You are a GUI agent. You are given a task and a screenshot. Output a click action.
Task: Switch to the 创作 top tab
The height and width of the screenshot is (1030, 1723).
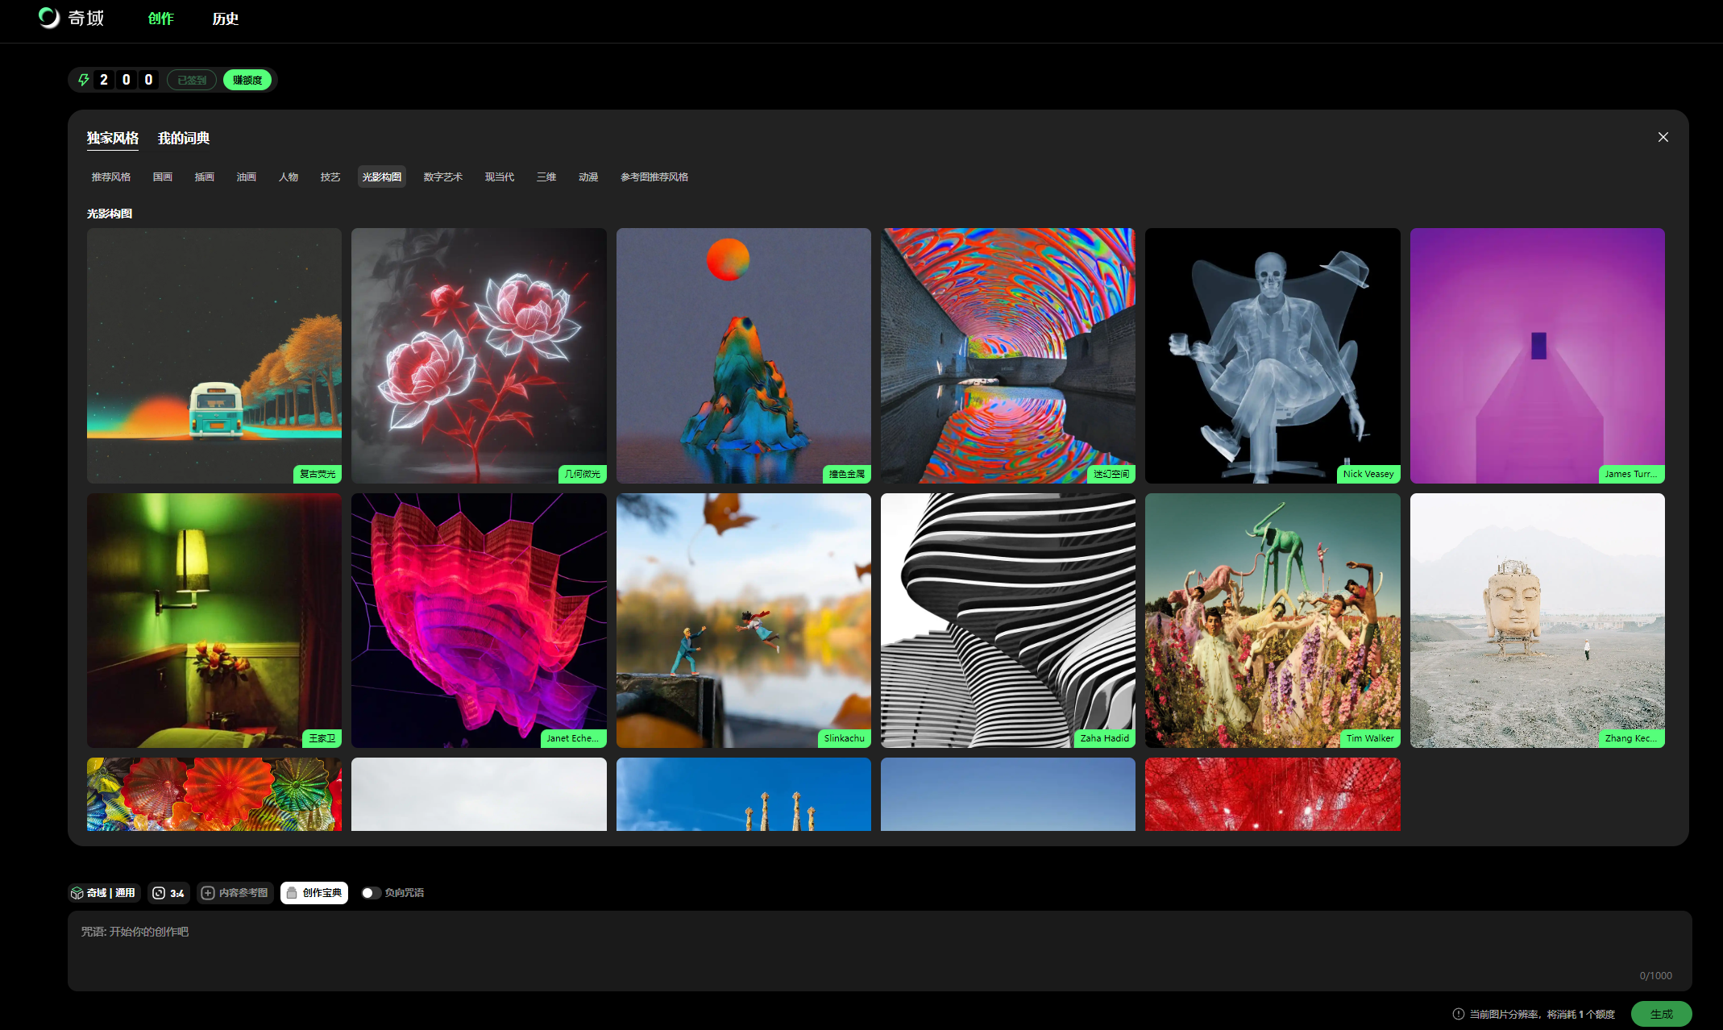(x=161, y=19)
